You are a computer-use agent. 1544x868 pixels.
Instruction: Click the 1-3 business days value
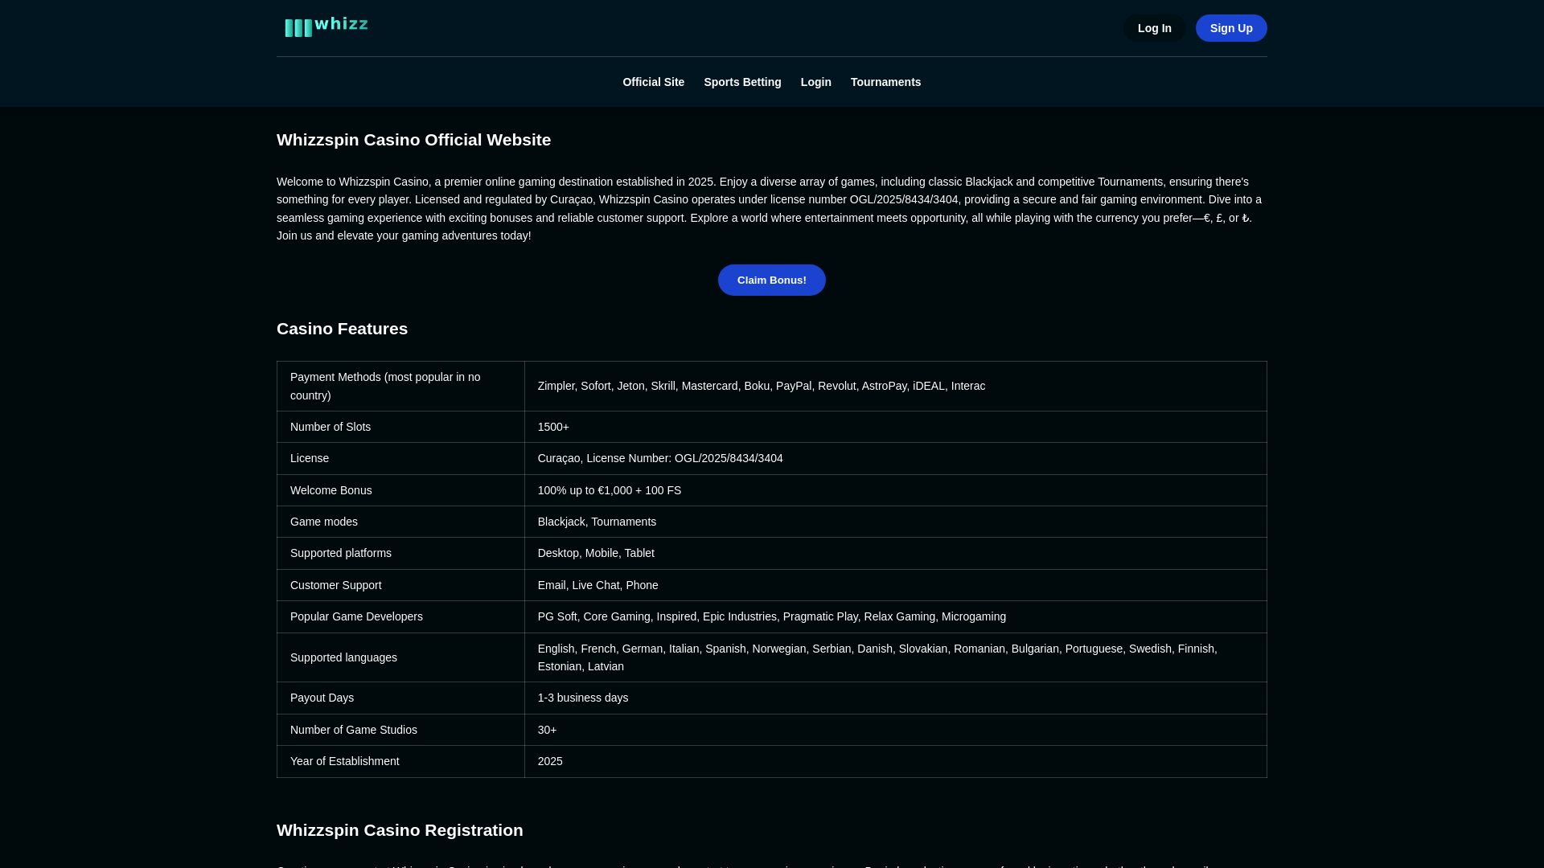[583, 698]
